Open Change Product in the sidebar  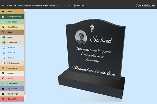[x=12, y=17]
